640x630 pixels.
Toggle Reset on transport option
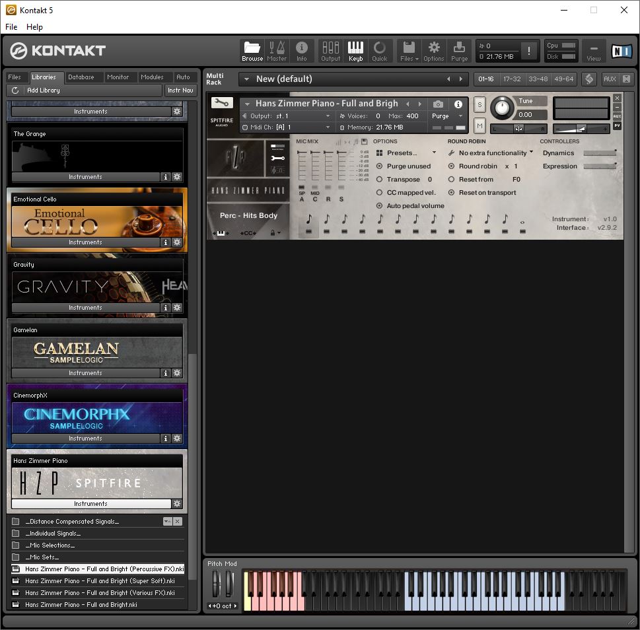point(451,193)
